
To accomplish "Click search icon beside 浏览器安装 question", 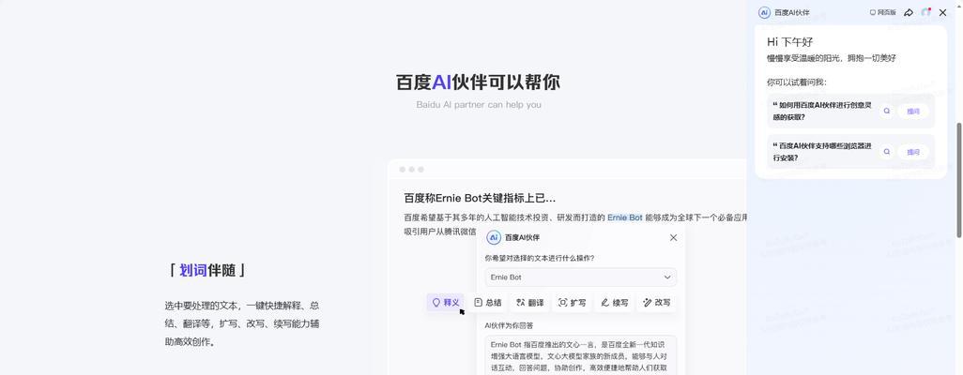I will (886, 152).
